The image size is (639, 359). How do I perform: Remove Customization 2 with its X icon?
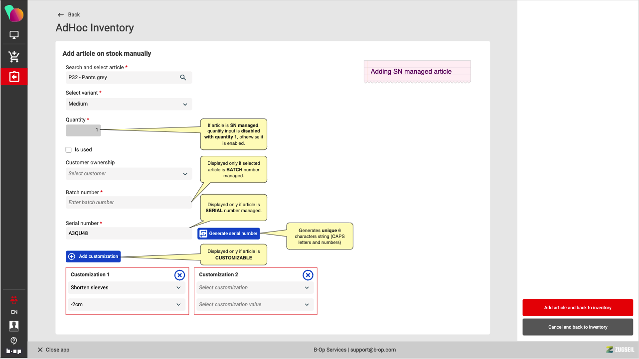(x=308, y=275)
